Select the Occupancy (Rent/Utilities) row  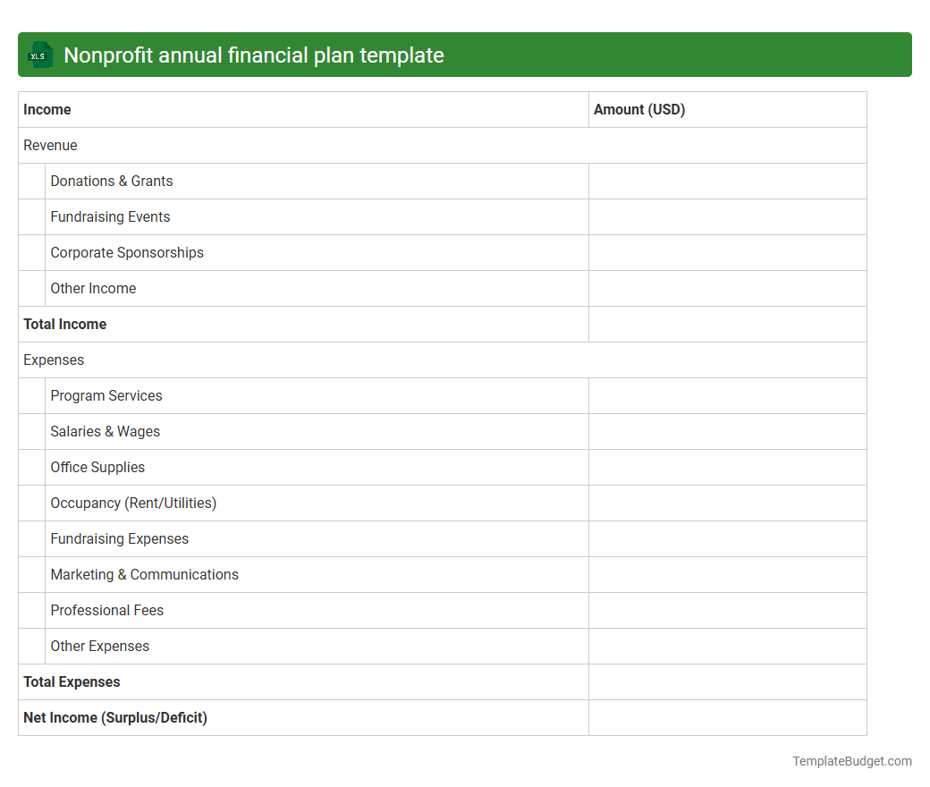click(133, 503)
